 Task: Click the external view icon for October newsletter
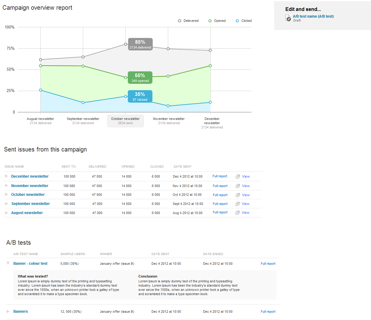[238, 195]
